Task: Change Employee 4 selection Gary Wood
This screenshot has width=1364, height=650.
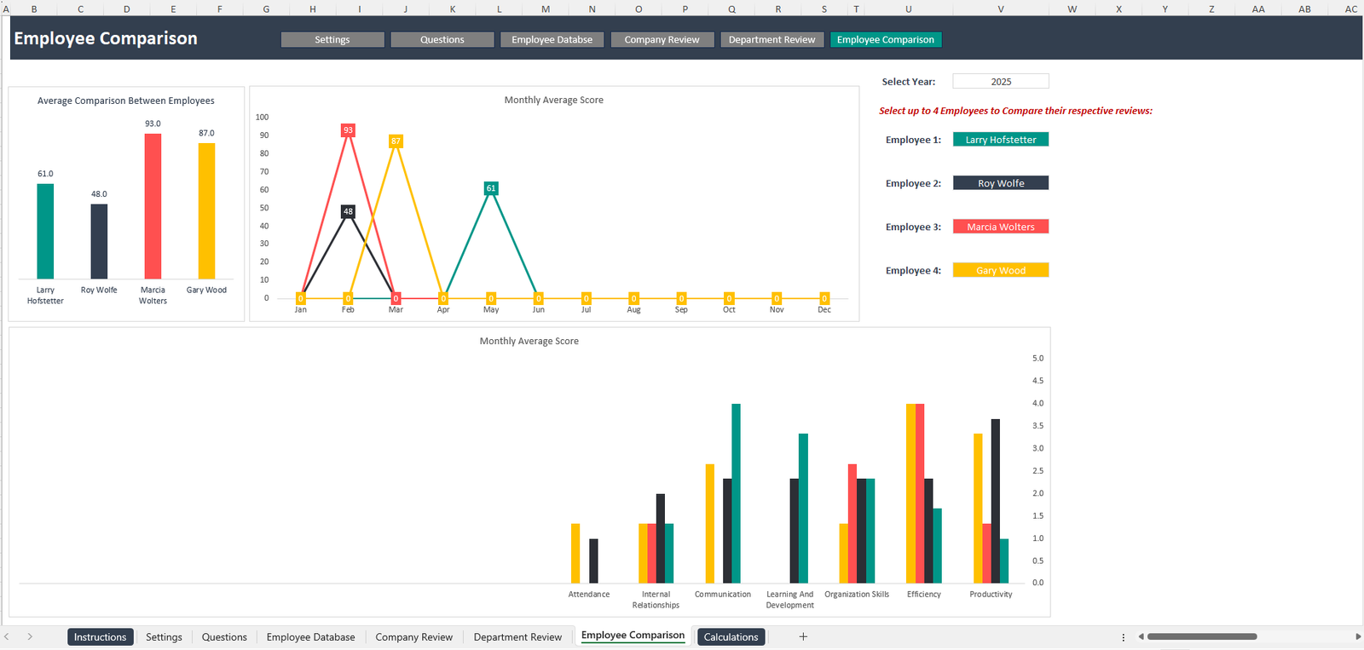Action: tap(1000, 270)
